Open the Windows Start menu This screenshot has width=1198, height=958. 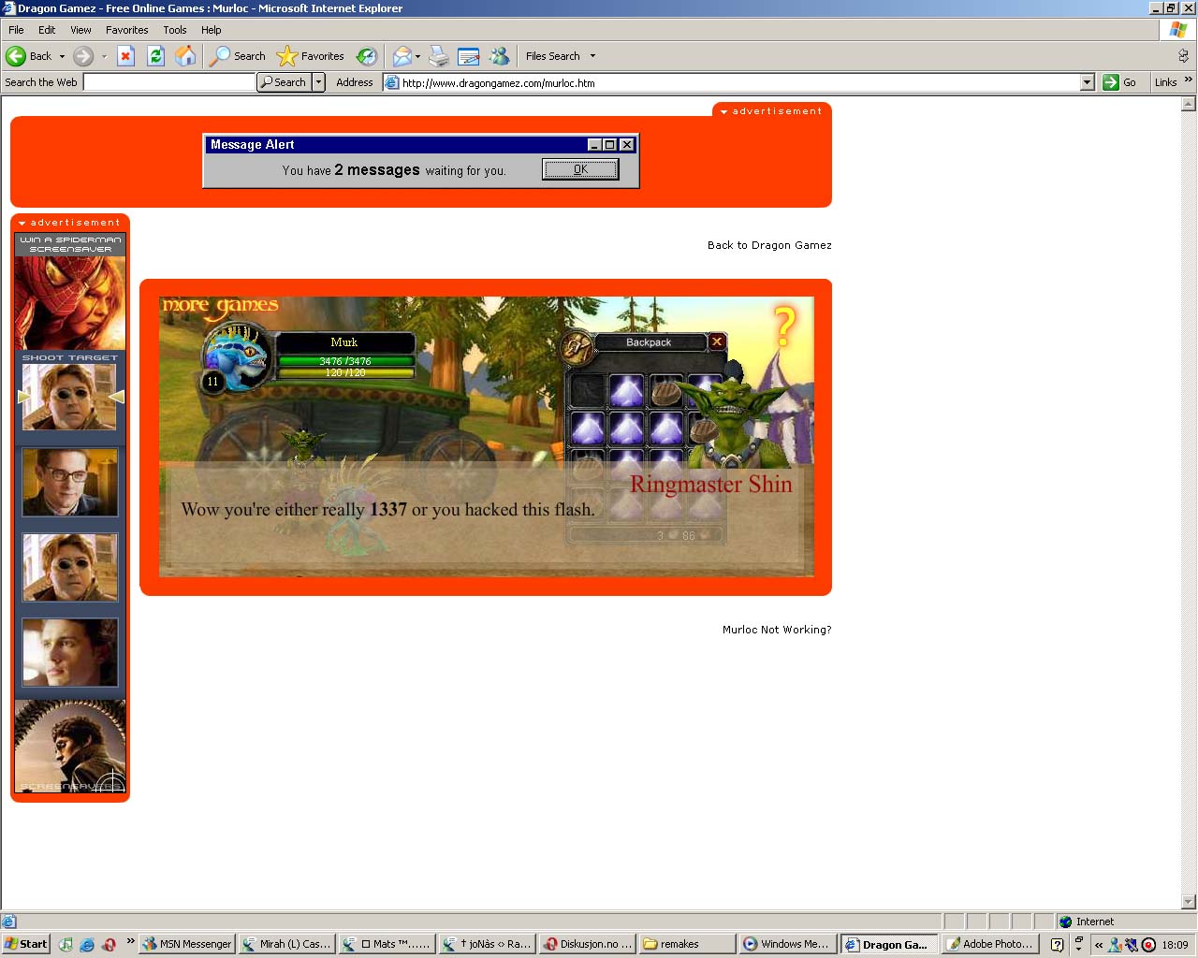pyautogui.click(x=25, y=944)
